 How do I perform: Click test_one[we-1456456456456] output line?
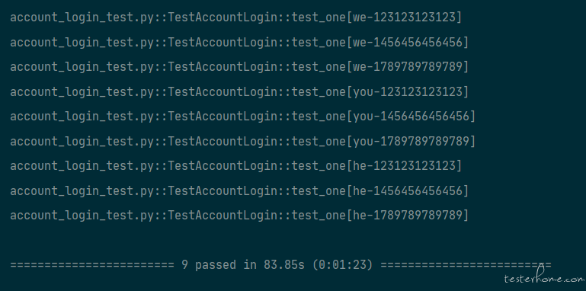[239, 42]
